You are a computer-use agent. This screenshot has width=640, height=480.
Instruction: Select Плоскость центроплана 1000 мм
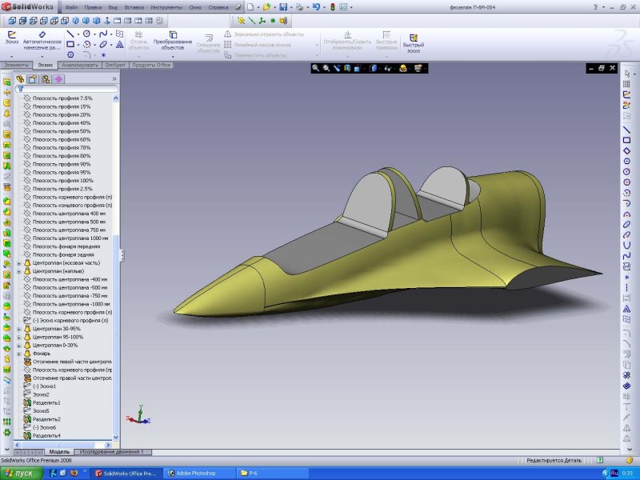(70, 238)
